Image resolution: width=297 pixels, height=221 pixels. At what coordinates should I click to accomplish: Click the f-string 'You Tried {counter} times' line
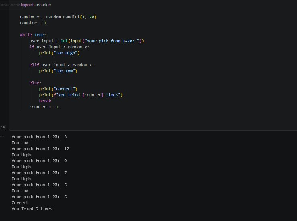pyautogui.click(x=81, y=95)
